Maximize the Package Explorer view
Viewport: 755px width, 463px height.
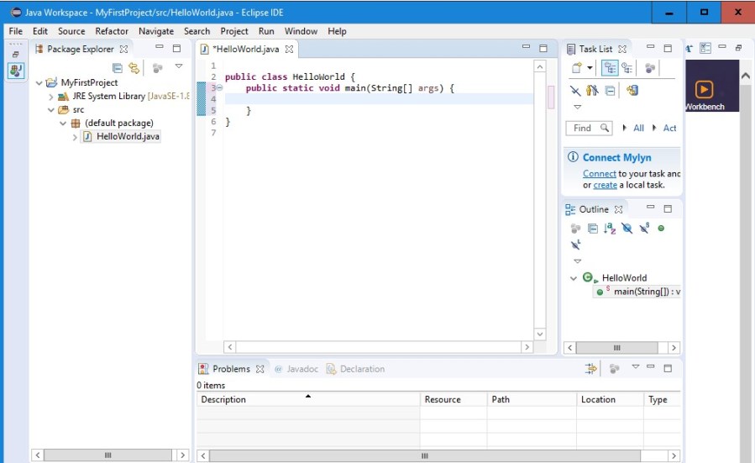176,49
